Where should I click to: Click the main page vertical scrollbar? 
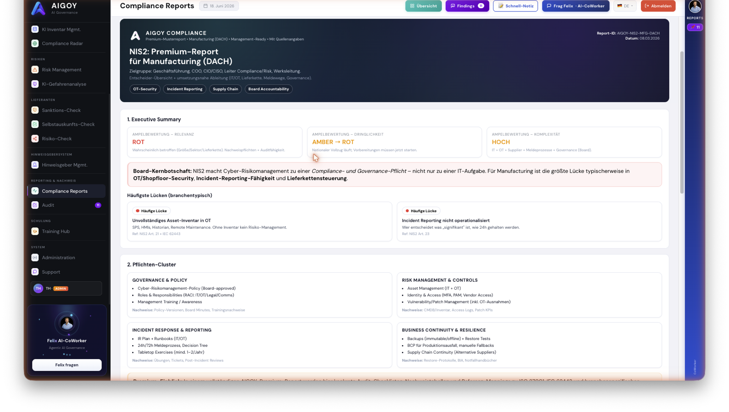[x=682, y=123]
